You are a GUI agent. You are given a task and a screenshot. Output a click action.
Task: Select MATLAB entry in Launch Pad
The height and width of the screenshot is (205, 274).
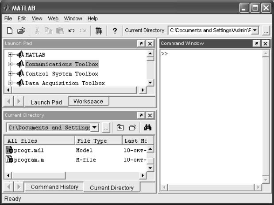[35, 55]
